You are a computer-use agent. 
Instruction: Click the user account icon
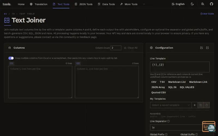(x=202, y=4)
